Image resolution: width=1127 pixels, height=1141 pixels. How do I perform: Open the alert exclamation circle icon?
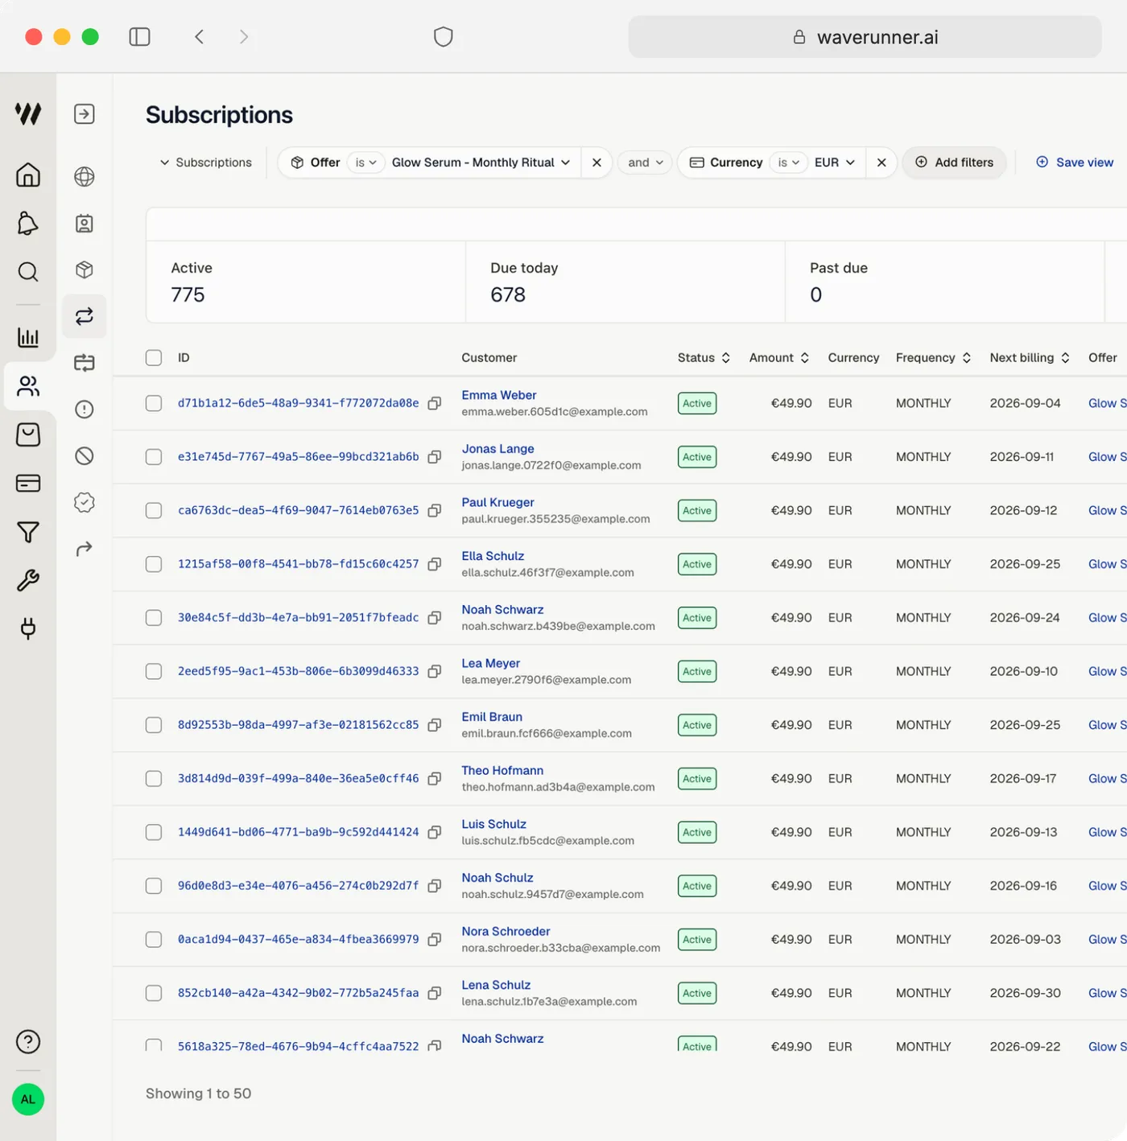(x=85, y=410)
